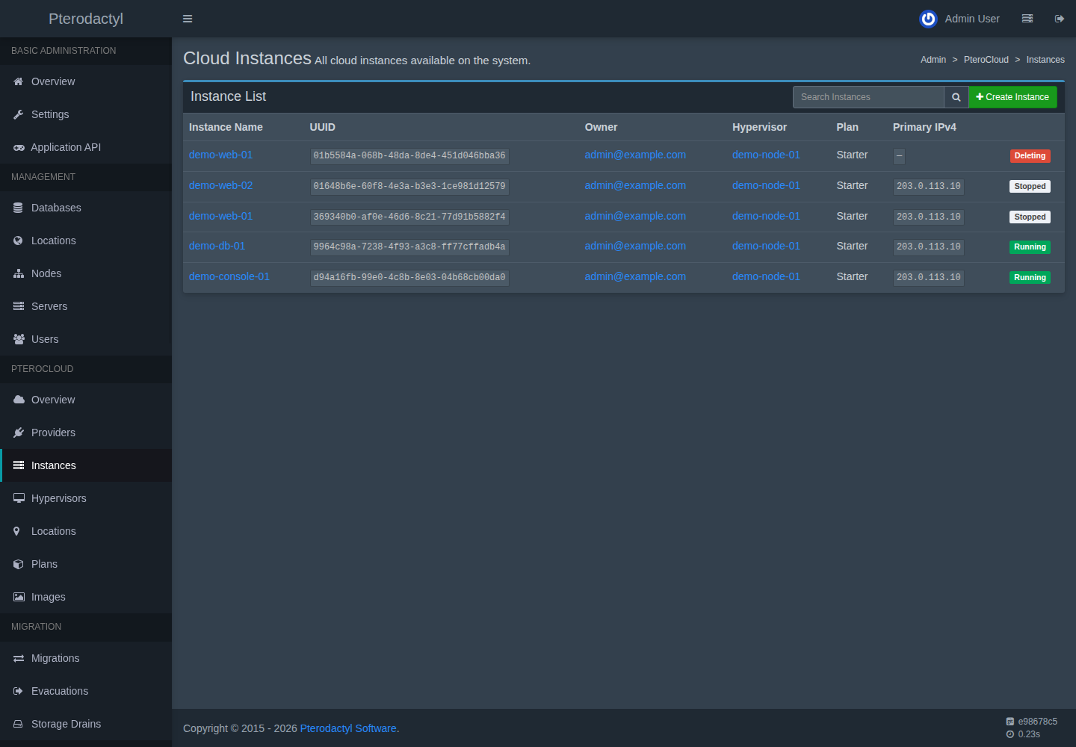Click Instances in the breadcrumb
1076x747 pixels.
click(x=1045, y=60)
